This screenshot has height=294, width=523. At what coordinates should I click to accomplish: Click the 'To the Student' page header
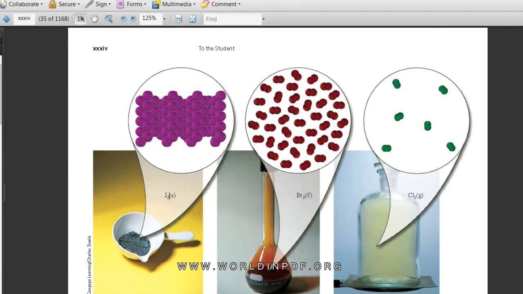tap(217, 48)
